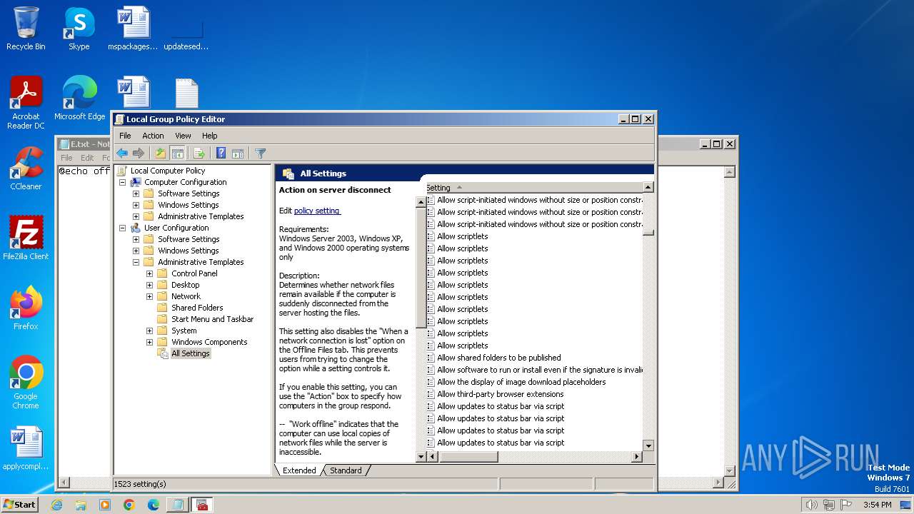914x514 pixels.
Task: Expand the Control Panel tree node
Action: click(149, 273)
